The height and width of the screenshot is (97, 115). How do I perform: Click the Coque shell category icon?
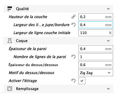point(10,41)
